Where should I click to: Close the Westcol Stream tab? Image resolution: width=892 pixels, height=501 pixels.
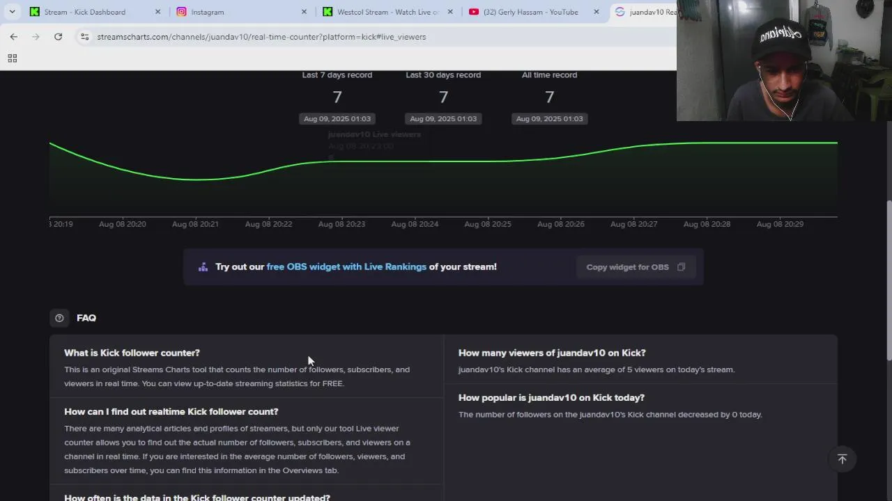click(x=450, y=12)
